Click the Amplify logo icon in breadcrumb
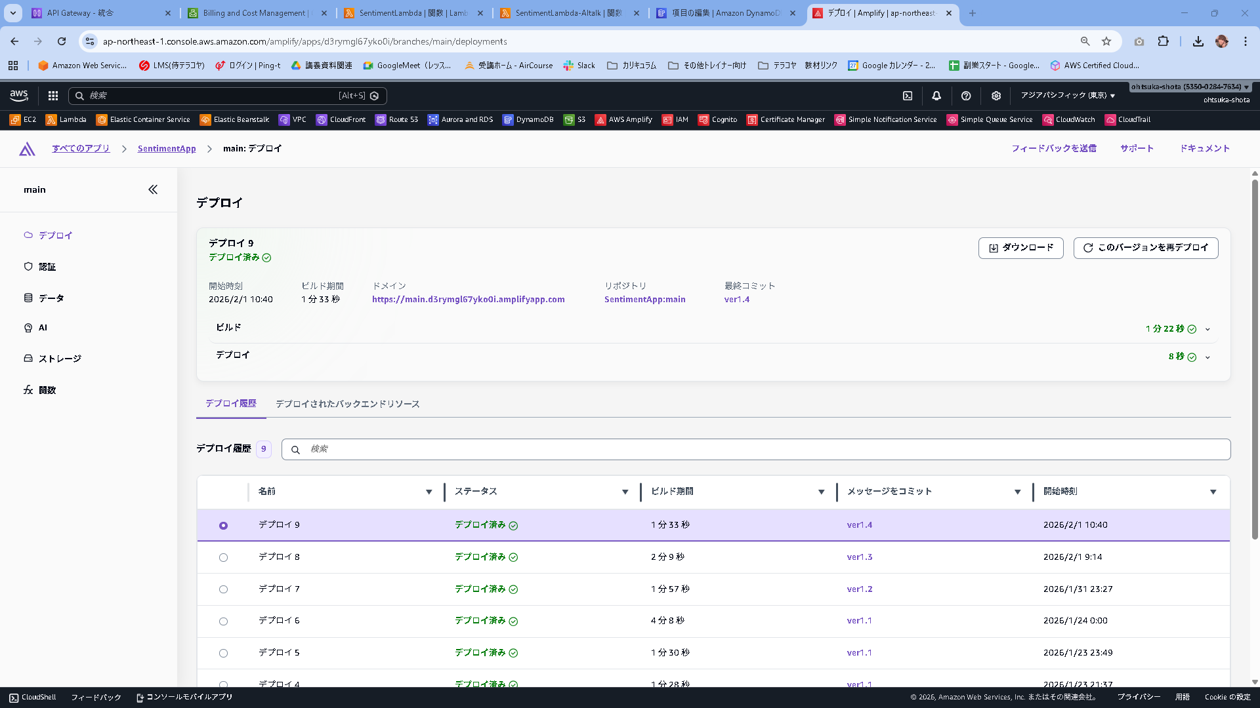This screenshot has width=1260, height=708. pos(27,149)
